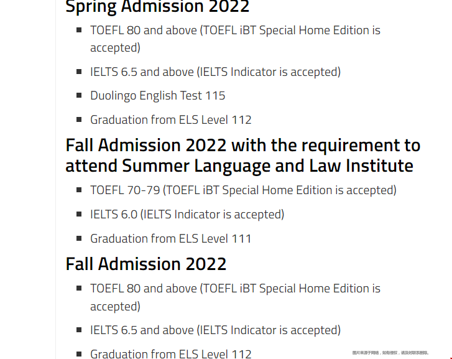Viewport: 452px width, 359px height.
Task: Click the TOEFL 70-79 requirement text
Action: 243,190
